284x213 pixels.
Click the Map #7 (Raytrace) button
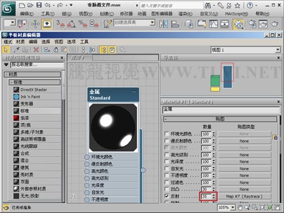[244, 197]
